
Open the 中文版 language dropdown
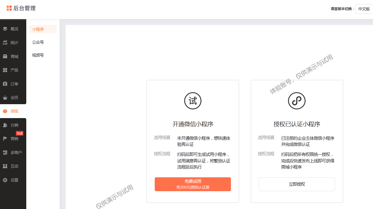pyautogui.click(x=364, y=9)
